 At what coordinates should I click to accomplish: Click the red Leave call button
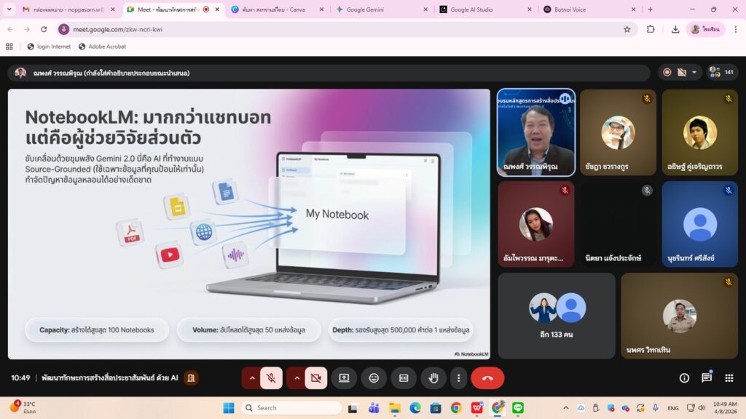487,378
